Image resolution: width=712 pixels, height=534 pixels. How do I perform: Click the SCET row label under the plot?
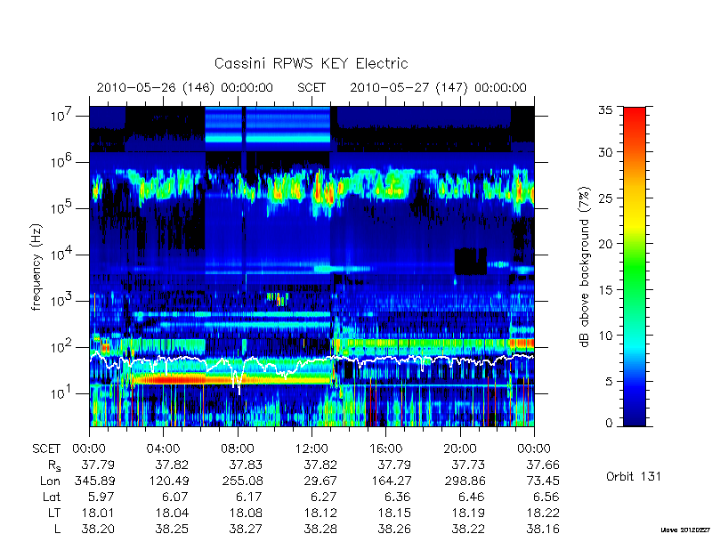point(46,449)
